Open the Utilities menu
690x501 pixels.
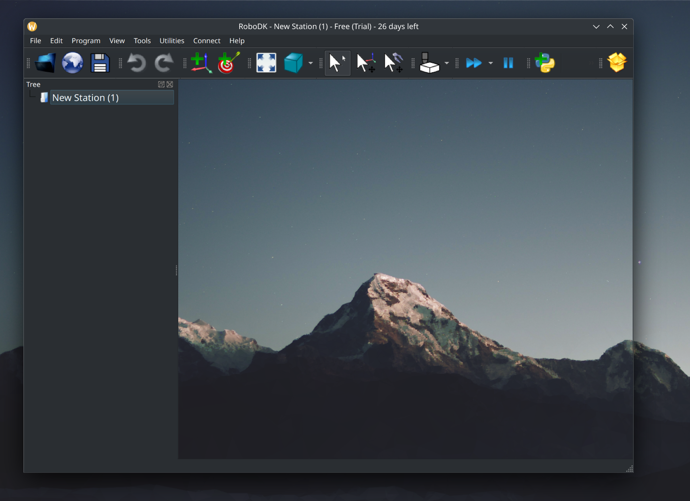(172, 41)
